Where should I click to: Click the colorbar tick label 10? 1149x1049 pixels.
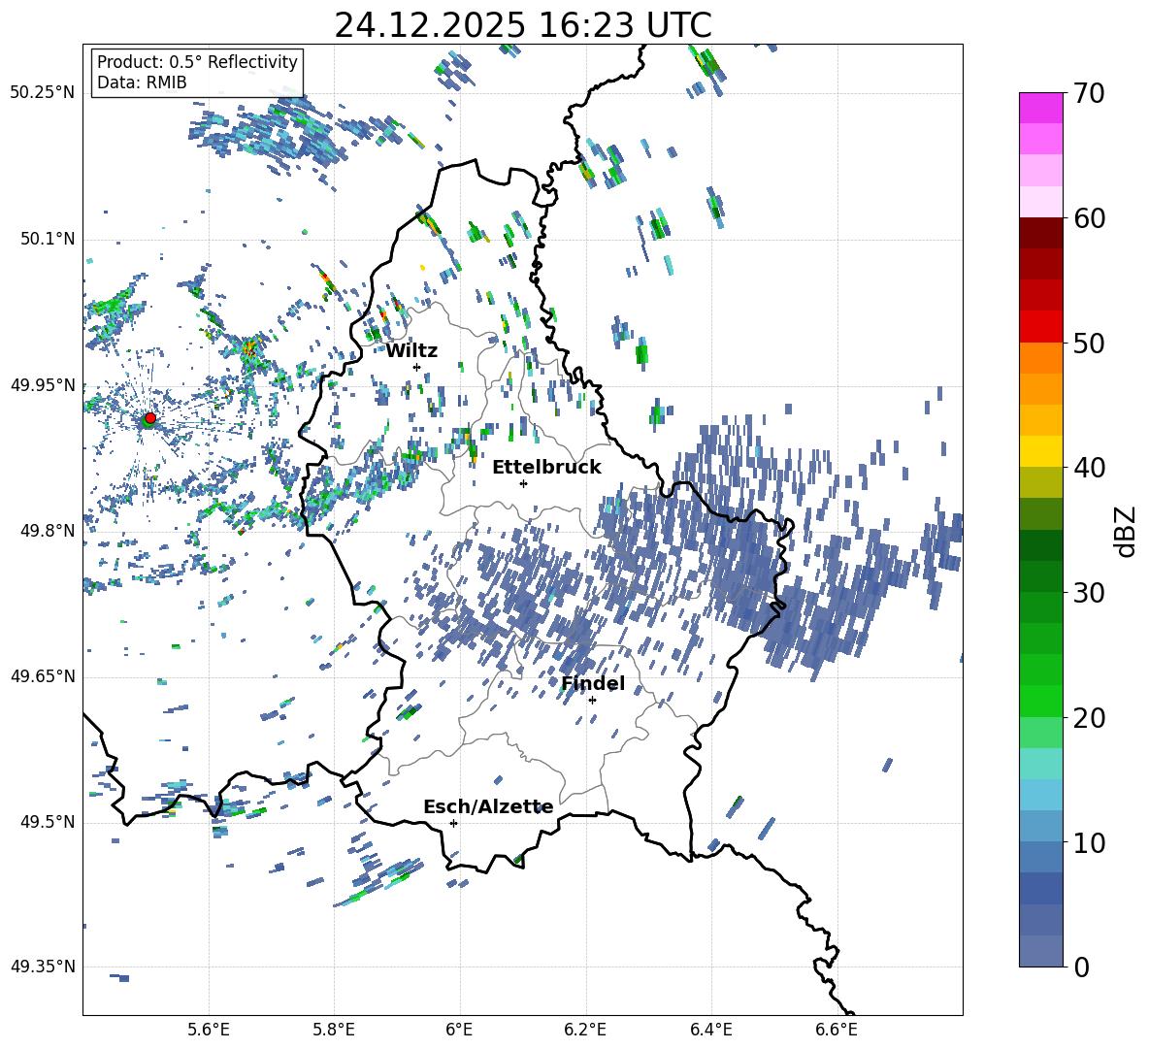coord(1089,842)
